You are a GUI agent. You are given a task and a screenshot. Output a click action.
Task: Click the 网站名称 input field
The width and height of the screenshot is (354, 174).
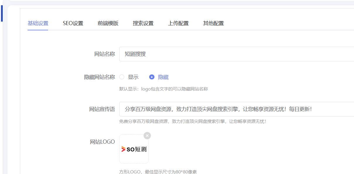pyautogui.click(x=236, y=54)
